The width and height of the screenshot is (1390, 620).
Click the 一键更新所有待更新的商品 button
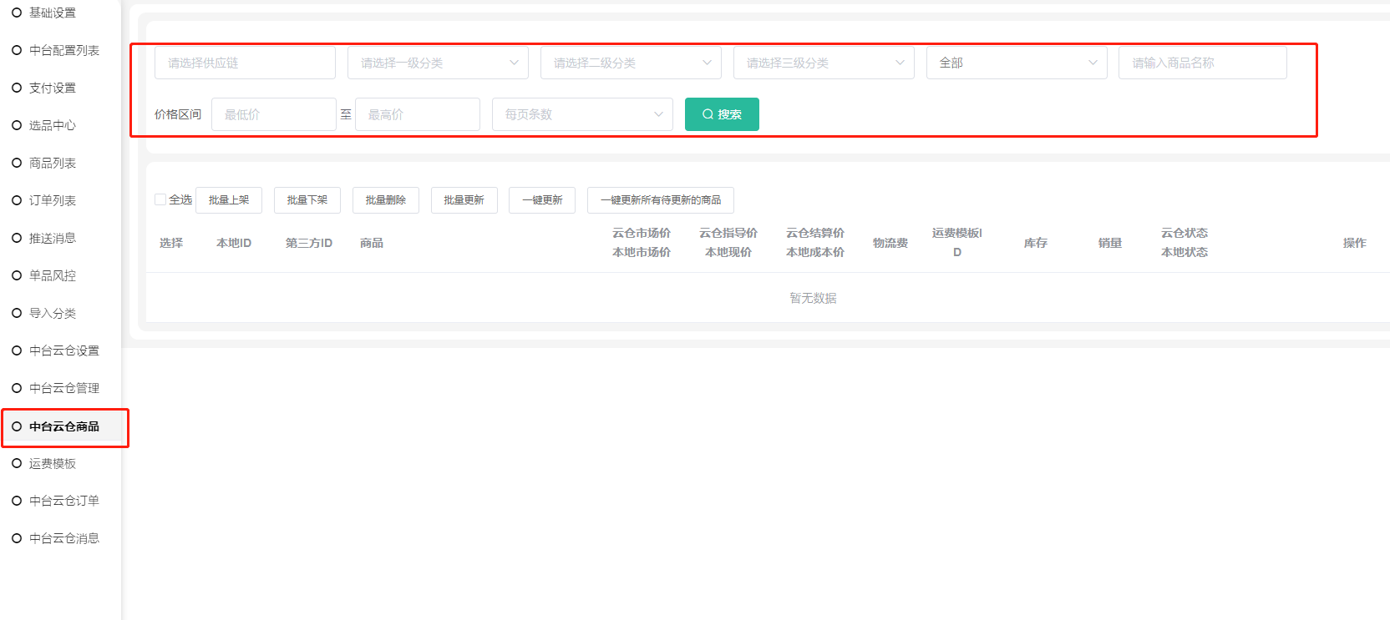[x=660, y=200]
